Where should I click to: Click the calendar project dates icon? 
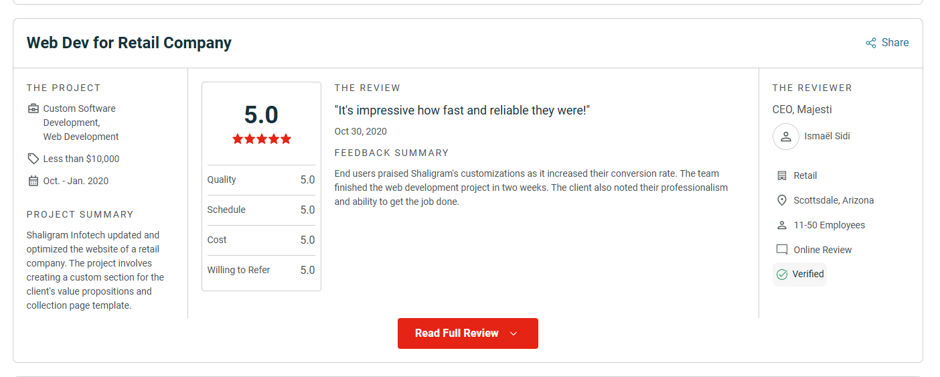tap(33, 181)
